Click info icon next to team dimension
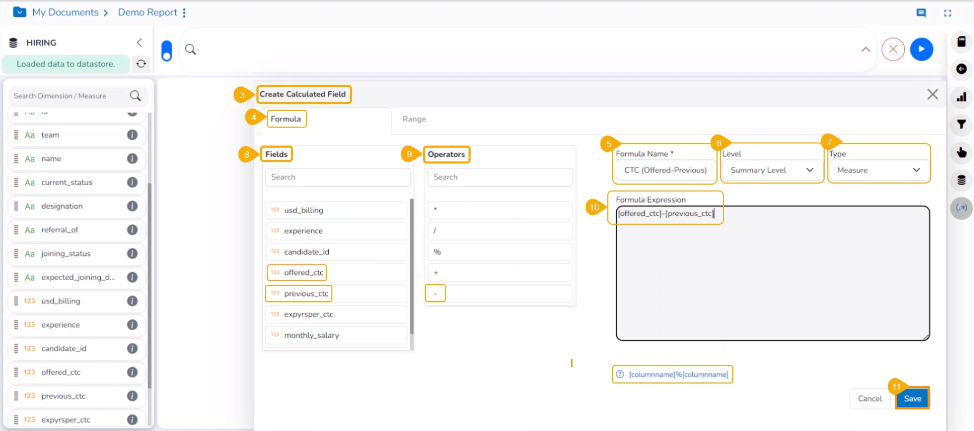The width and height of the screenshot is (974, 431). 132,135
